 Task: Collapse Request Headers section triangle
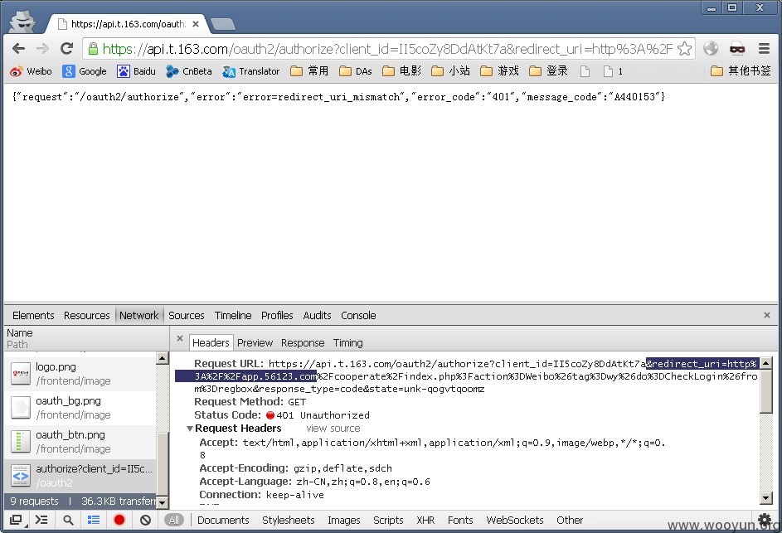click(190, 429)
